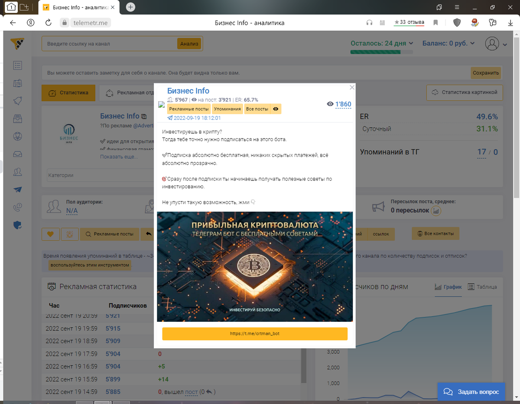
Task: Click the compare icon button beside heart
Action: [69, 234]
